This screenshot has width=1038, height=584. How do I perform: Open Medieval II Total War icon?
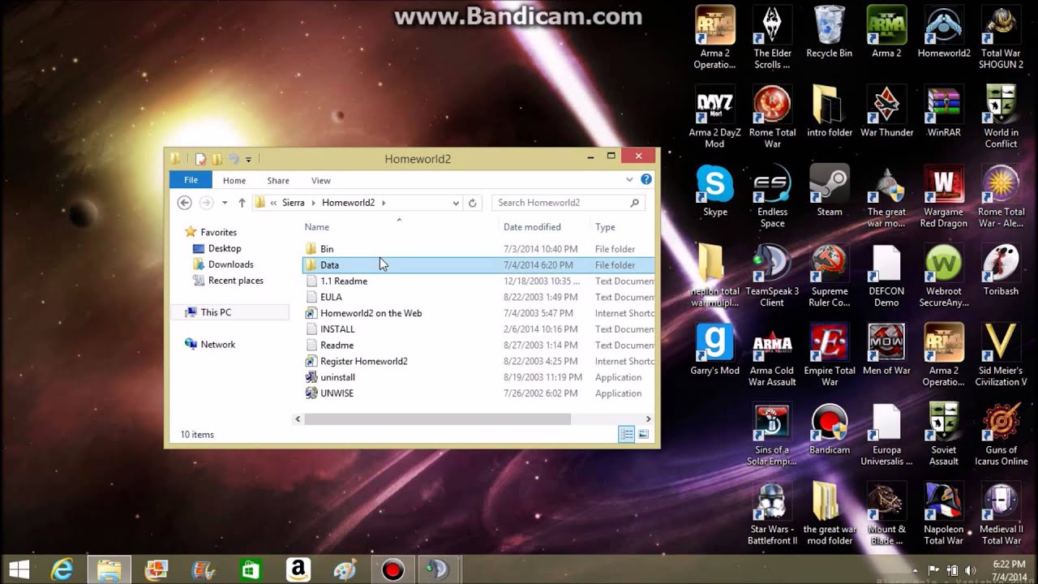(1002, 514)
